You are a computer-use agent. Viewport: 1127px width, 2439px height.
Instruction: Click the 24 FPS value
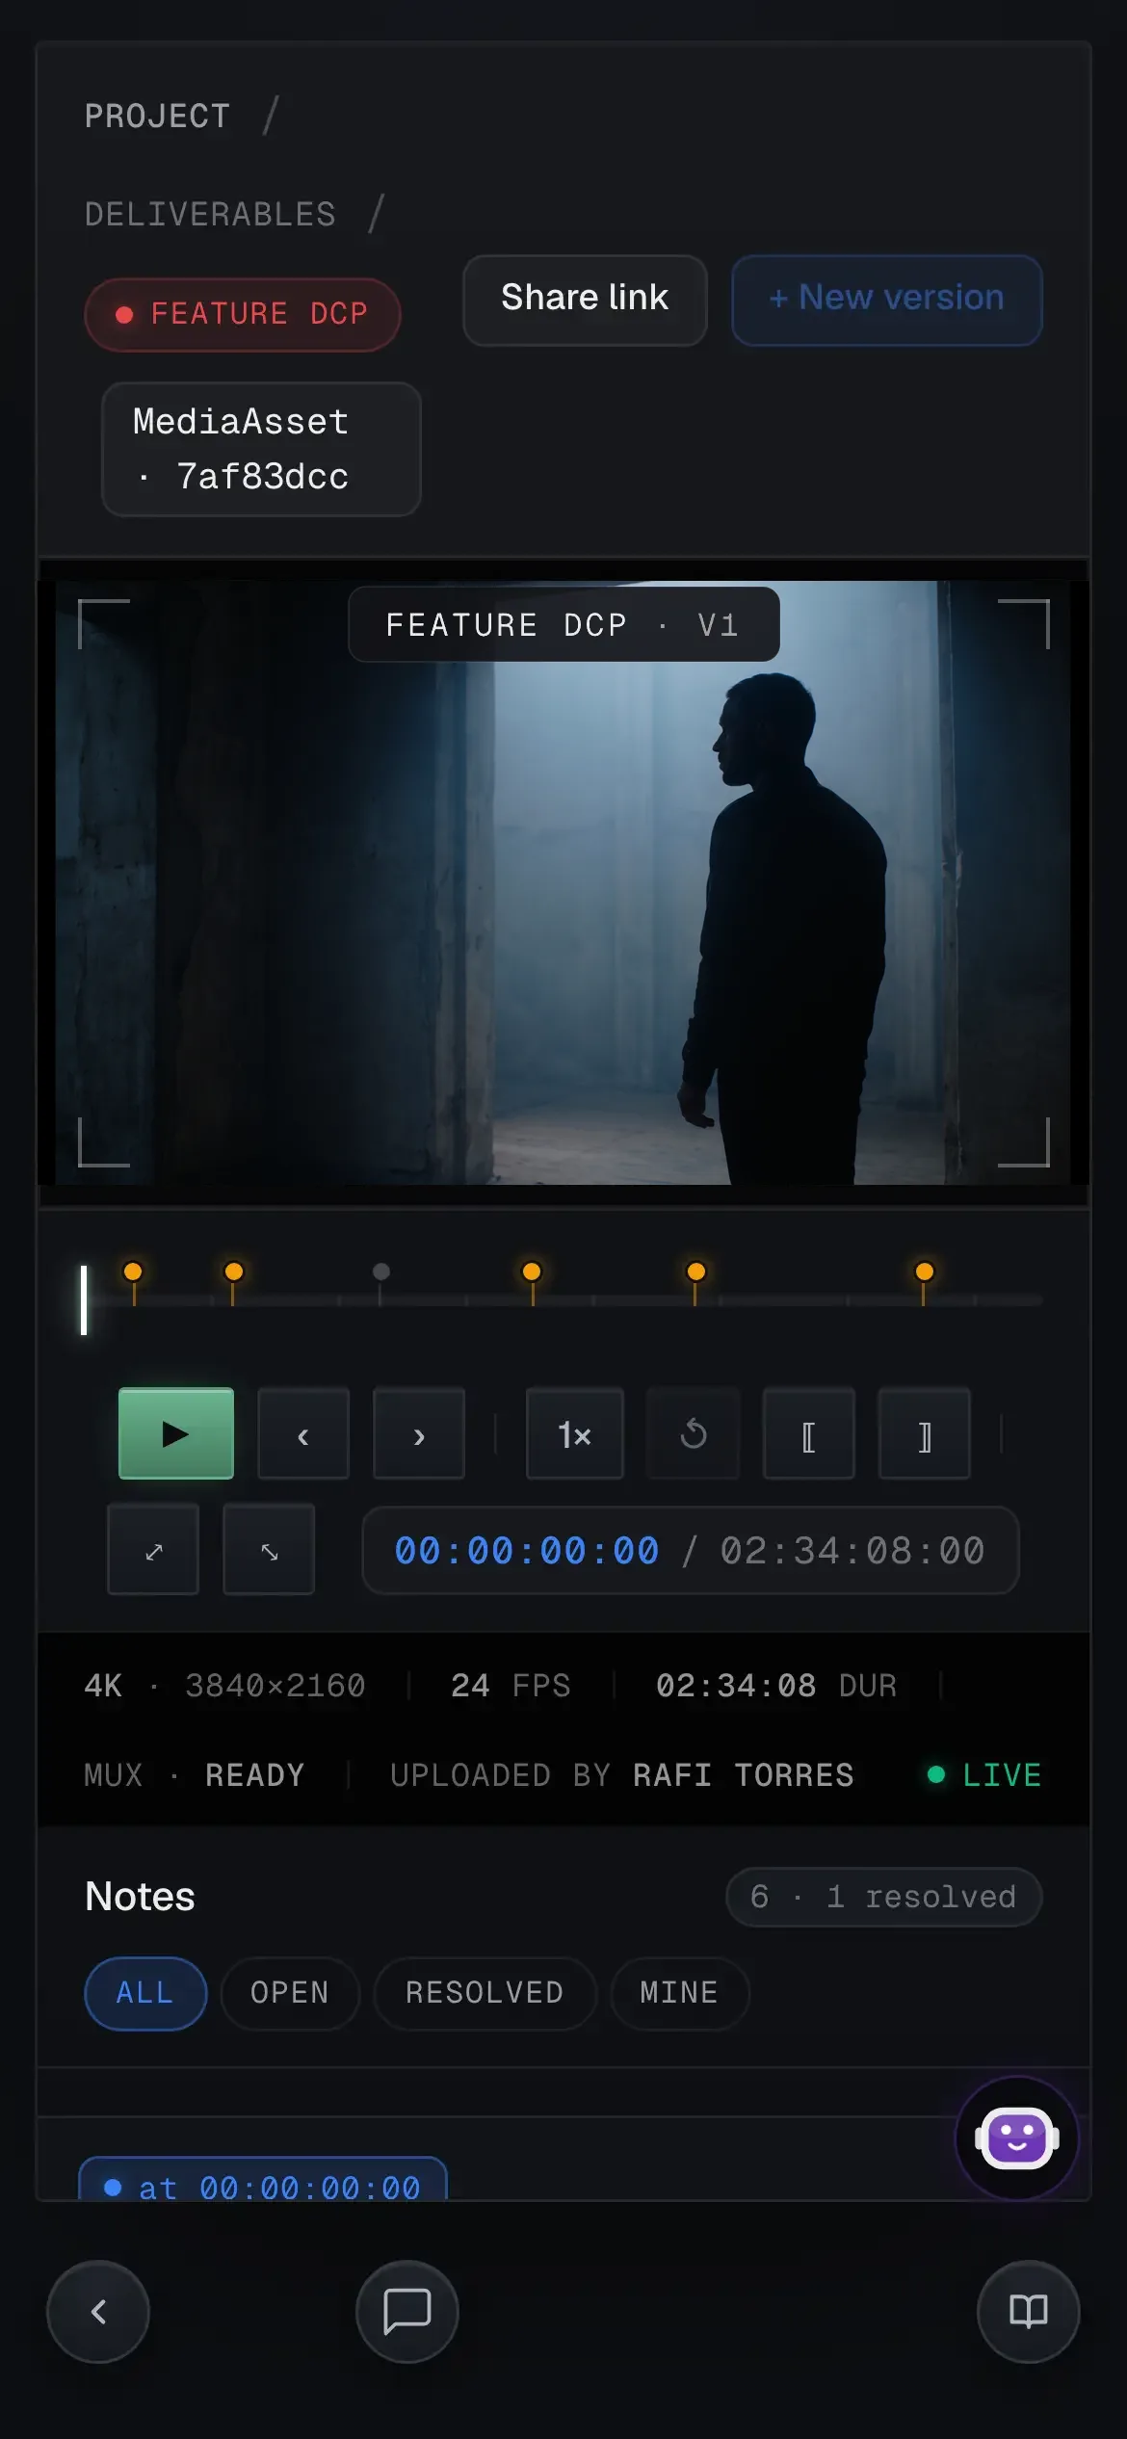pyautogui.click(x=511, y=1686)
